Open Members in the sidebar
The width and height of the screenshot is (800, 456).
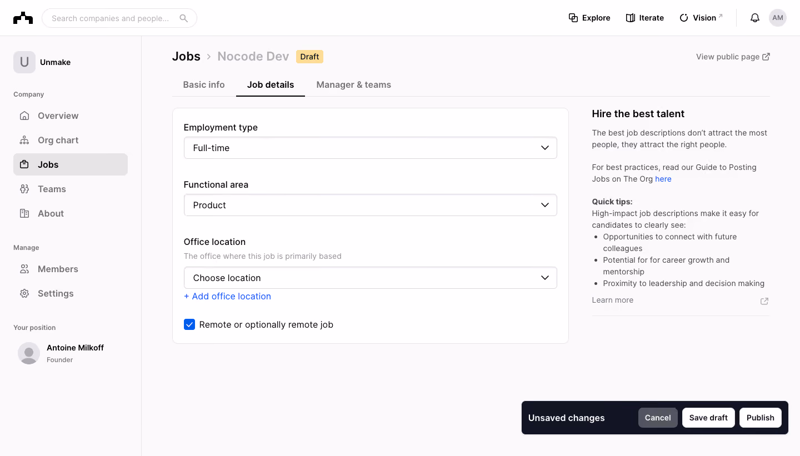(71, 269)
